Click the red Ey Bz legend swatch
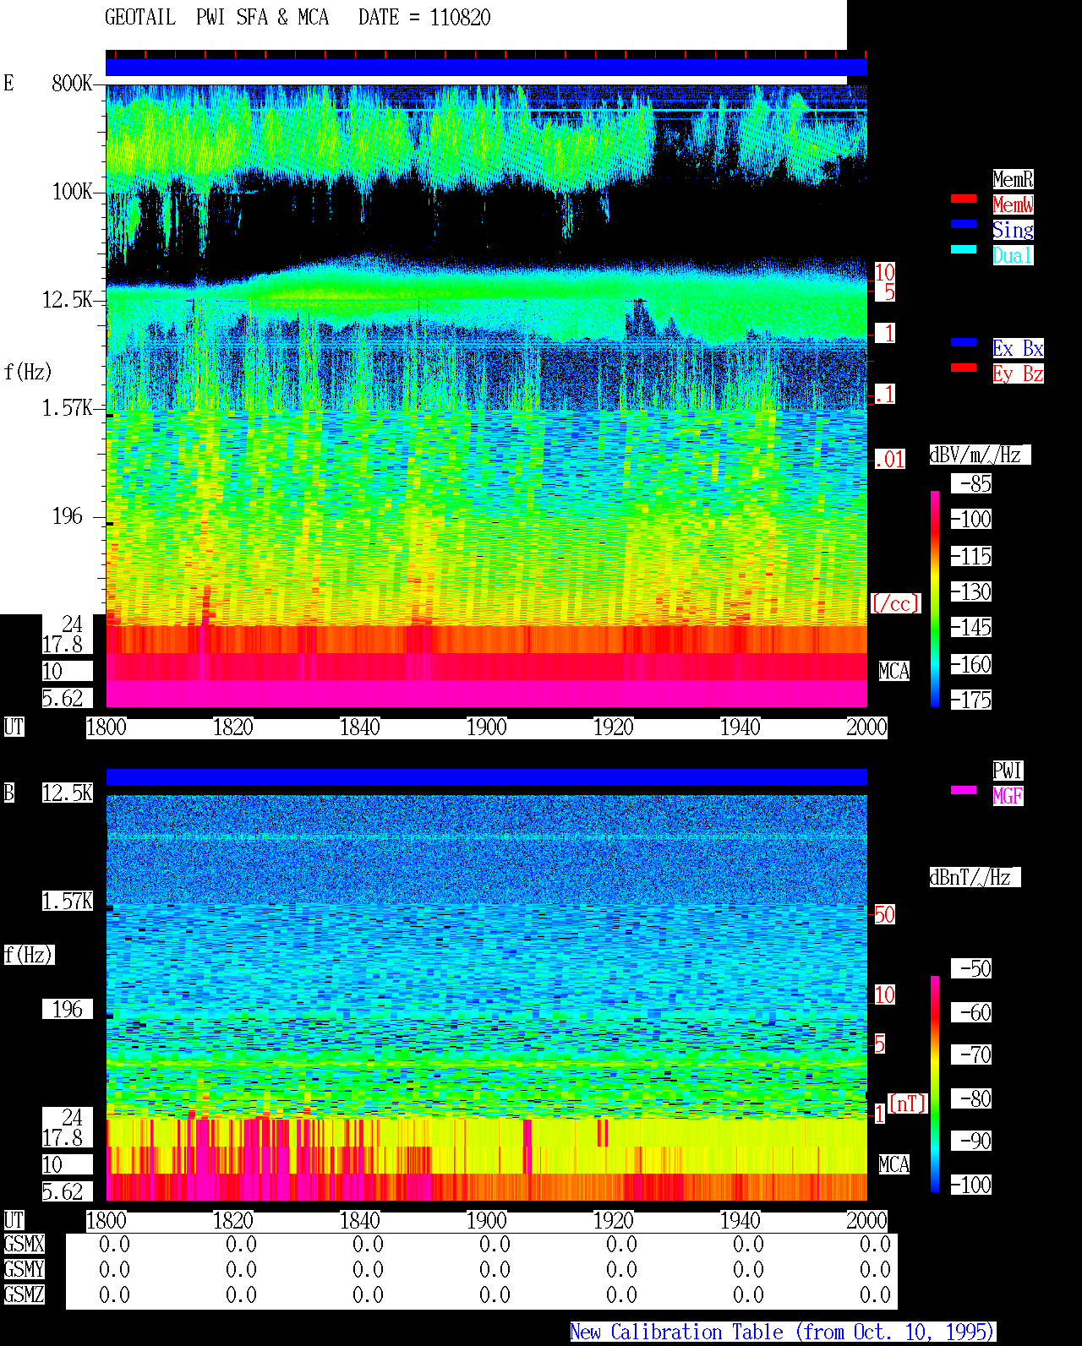 964,368
